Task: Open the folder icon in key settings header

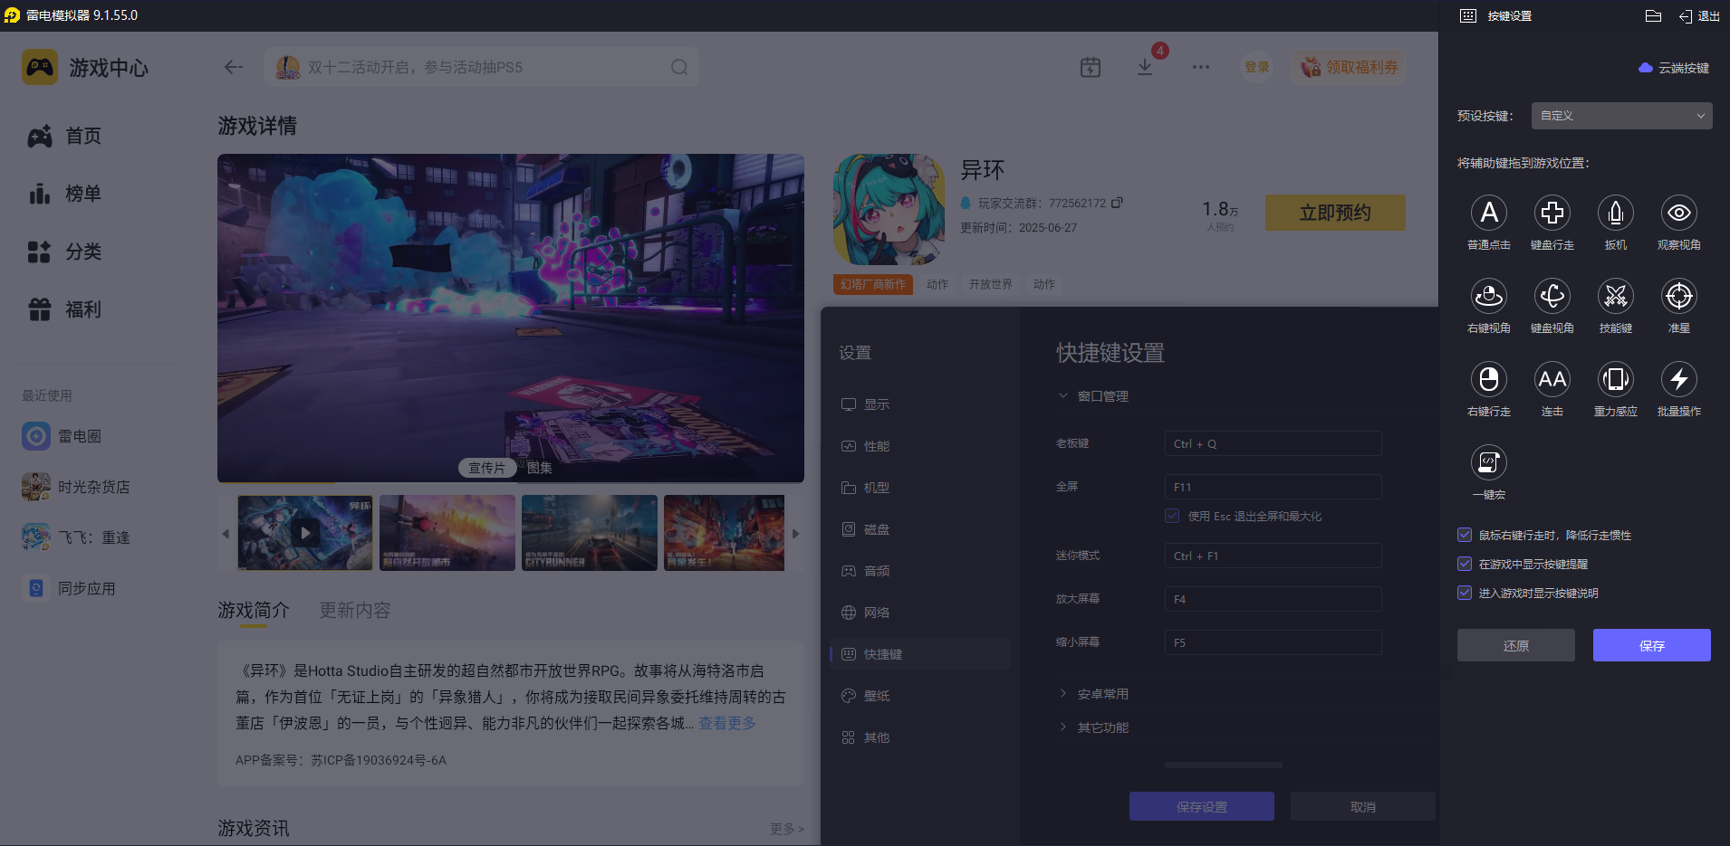Action: [1653, 16]
